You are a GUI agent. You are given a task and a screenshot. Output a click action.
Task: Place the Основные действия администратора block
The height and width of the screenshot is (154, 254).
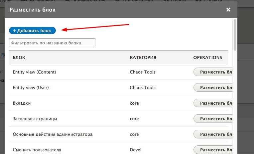click(x=213, y=134)
